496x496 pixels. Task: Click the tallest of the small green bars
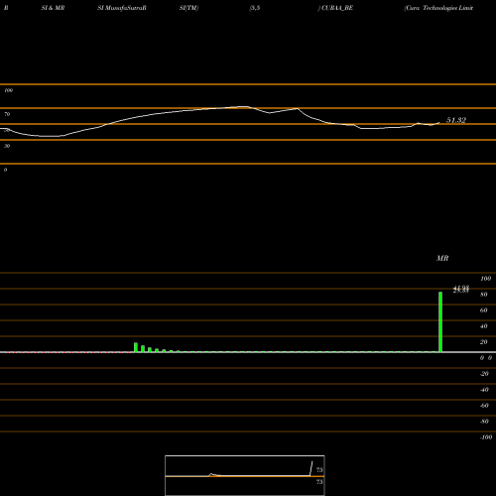tap(136, 347)
